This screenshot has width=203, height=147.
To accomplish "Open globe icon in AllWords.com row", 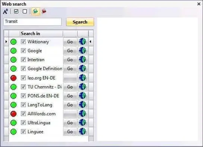I will [82, 114].
